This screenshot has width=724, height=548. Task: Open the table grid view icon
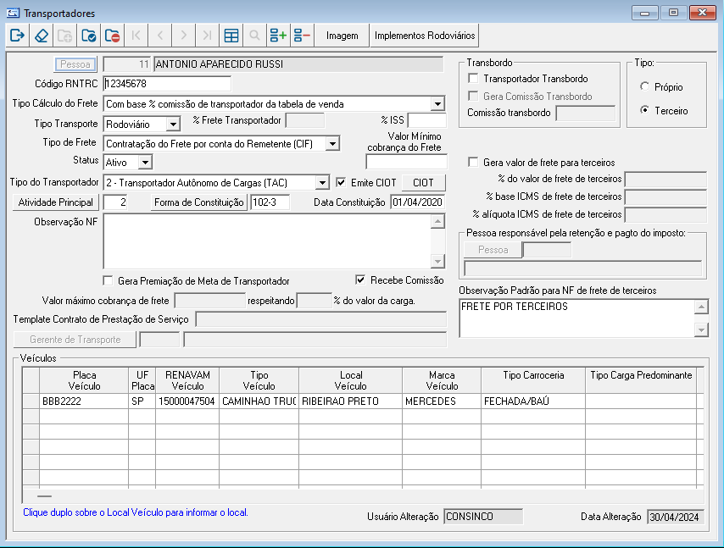(x=231, y=36)
